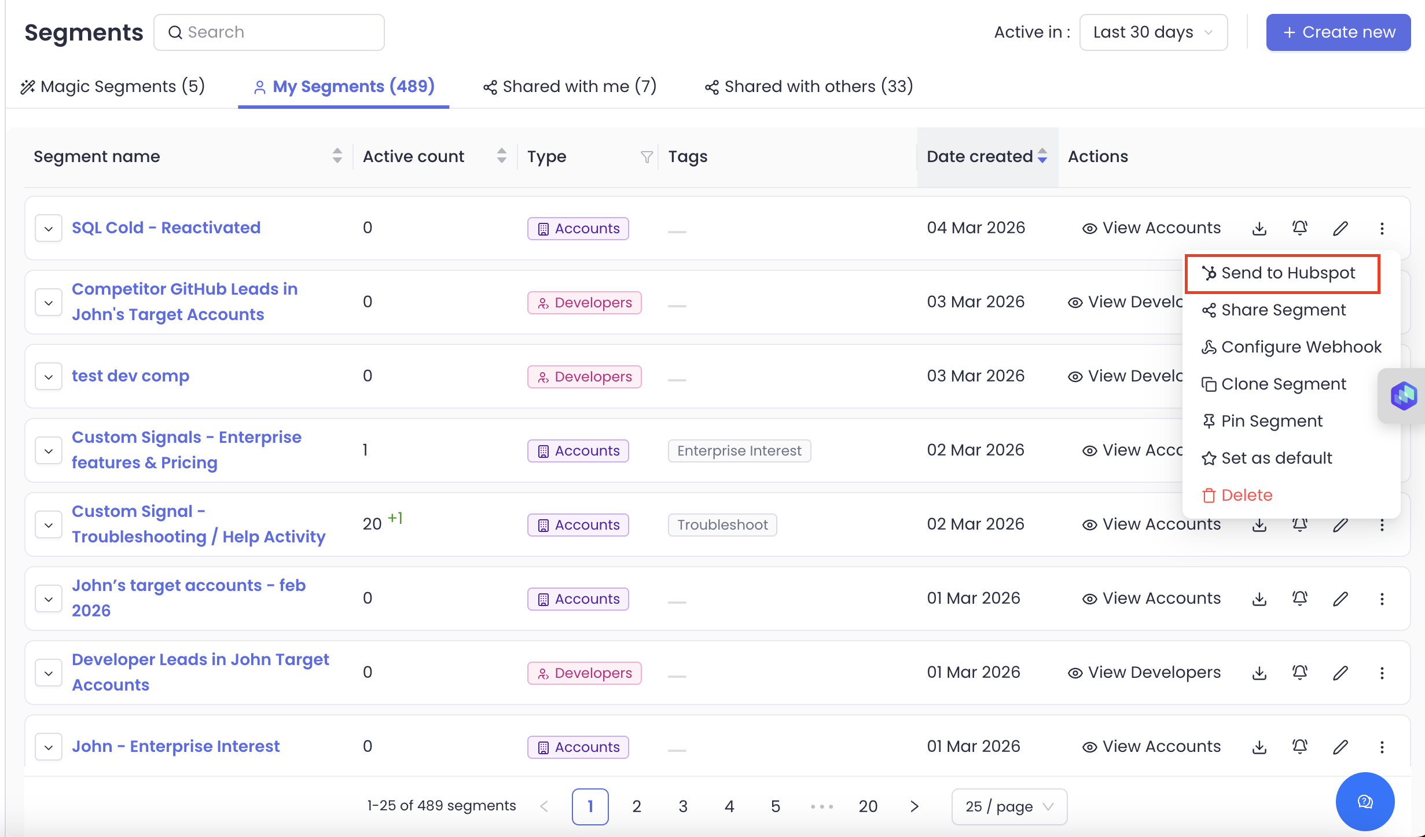Screen dimensions: 1425x837
Task: Click the Create new button
Action: pos(1338,32)
